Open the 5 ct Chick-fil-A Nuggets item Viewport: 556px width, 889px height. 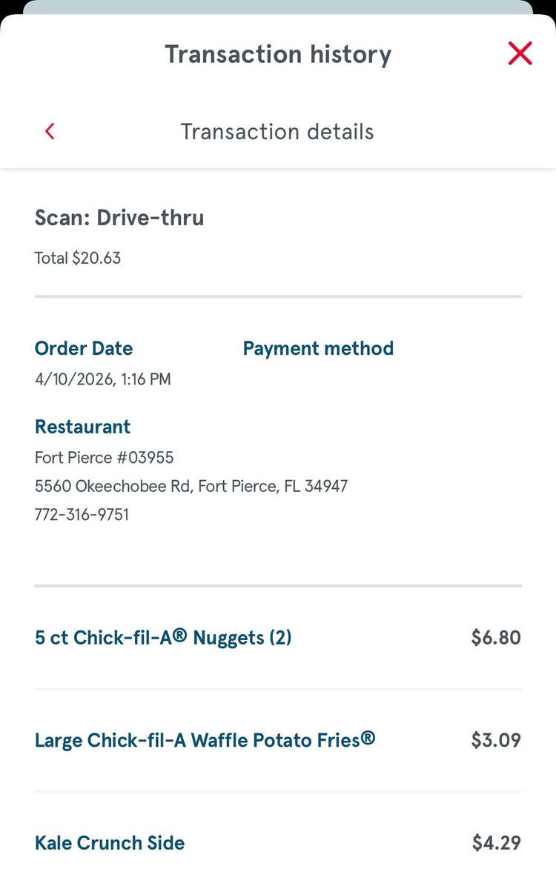point(163,638)
